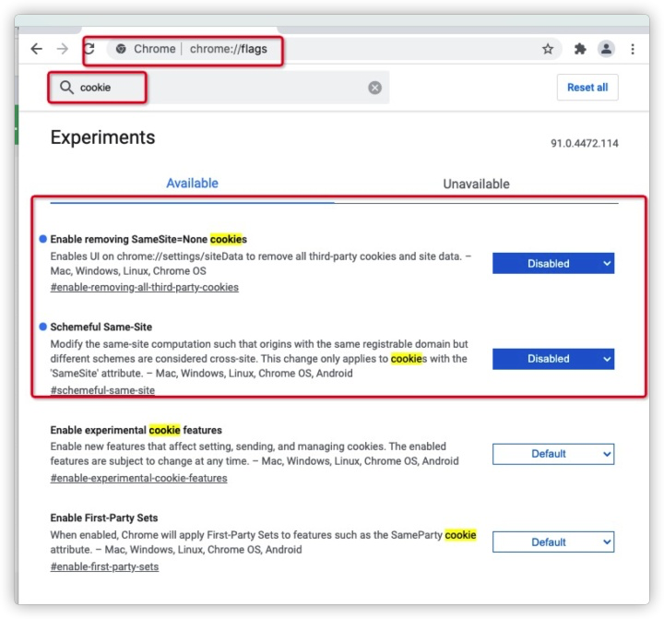This screenshot has width=664, height=619.
Task: Click the Enable First-Party Sets heading
Action: 104,518
